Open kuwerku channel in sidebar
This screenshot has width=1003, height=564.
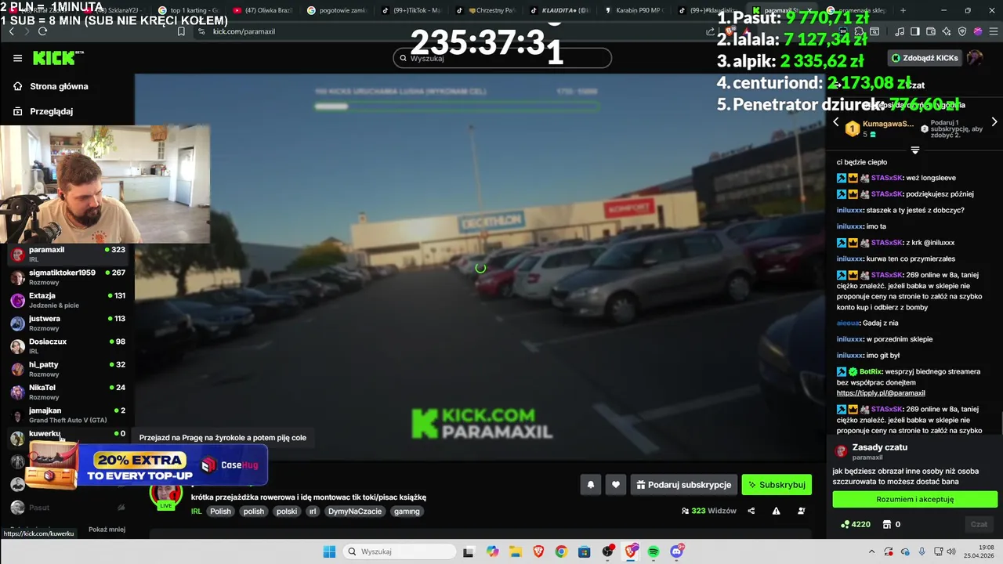67,437
